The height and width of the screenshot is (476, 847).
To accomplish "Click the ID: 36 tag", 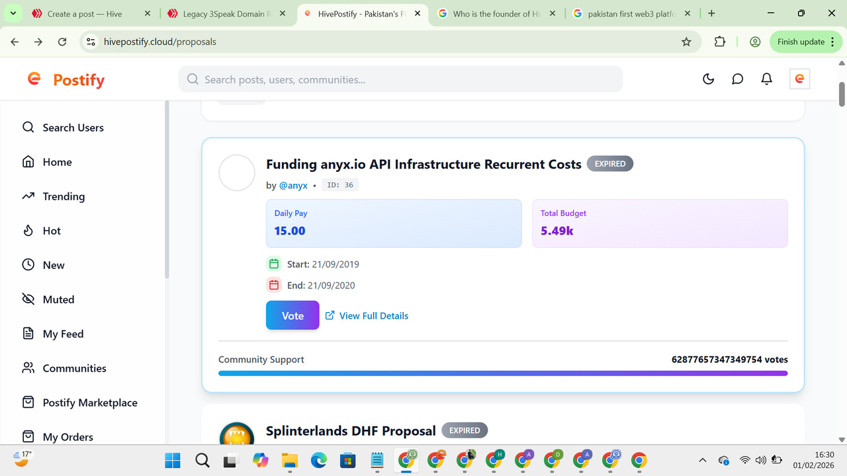I will tap(340, 185).
